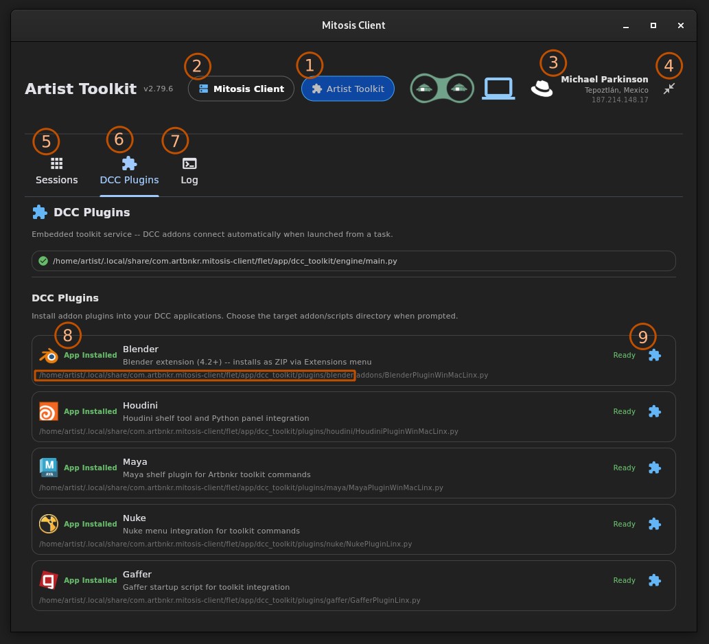The image size is (709, 644).
Task: Close the Mitosis Client window
Action: coord(680,26)
